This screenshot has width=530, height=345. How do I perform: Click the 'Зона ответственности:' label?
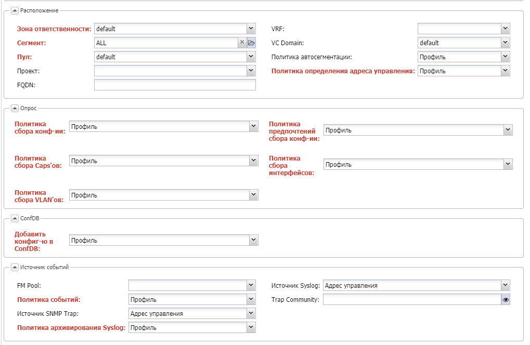(54, 29)
